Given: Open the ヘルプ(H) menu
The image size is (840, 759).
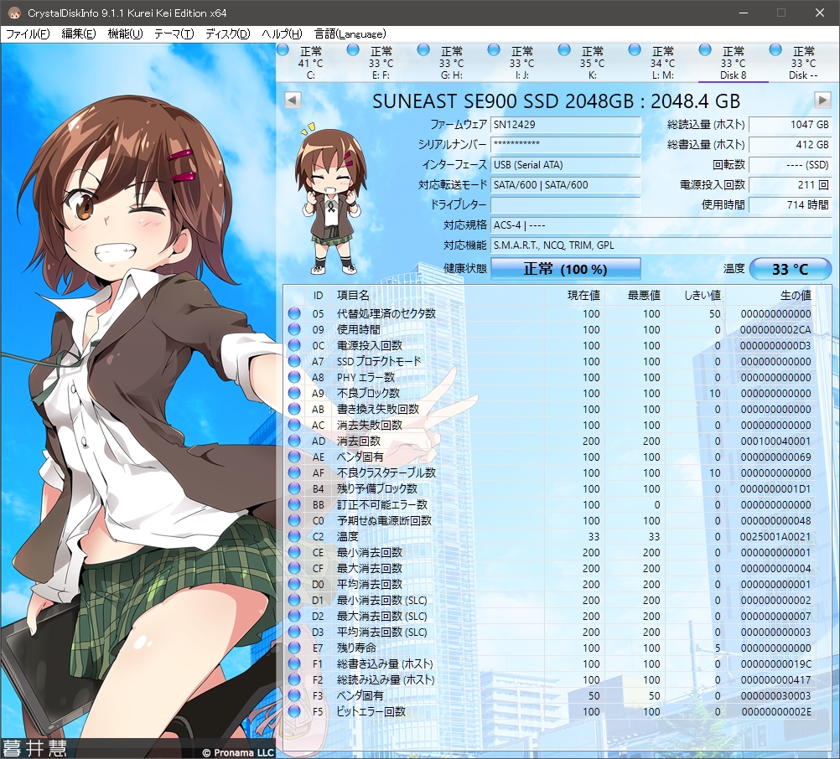Looking at the screenshot, I should click(x=282, y=34).
